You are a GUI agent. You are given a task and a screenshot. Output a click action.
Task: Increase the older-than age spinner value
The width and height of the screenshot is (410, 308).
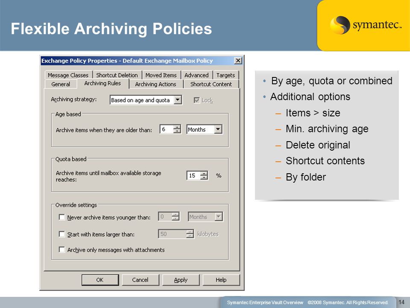point(177,127)
